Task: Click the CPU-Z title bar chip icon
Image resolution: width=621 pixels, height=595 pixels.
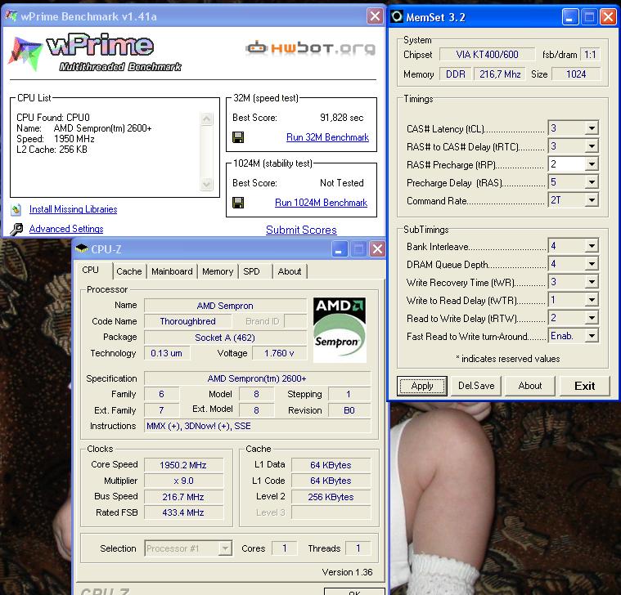Action: [x=82, y=248]
